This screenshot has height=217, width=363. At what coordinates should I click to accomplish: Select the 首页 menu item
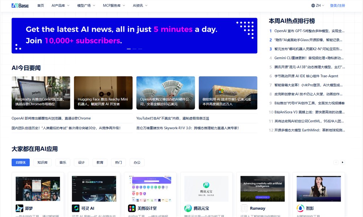(x=40, y=5)
